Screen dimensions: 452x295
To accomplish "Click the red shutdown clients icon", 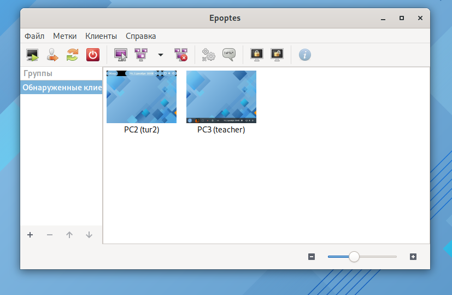I will click(x=93, y=55).
